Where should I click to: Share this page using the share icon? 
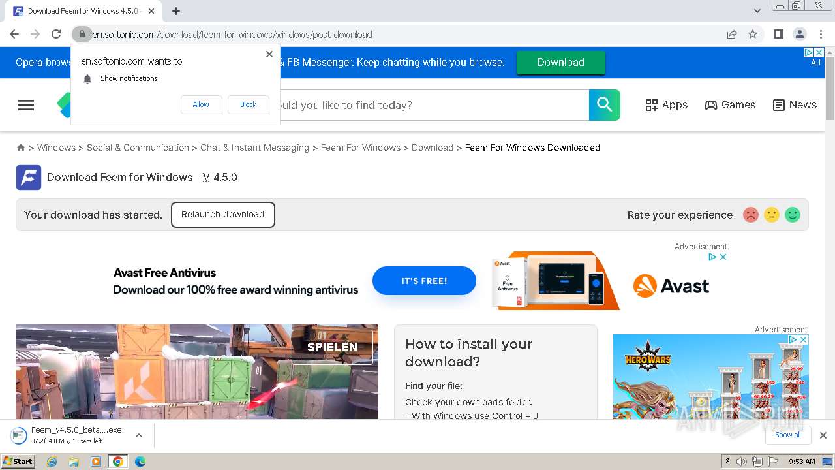pos(732,34)
